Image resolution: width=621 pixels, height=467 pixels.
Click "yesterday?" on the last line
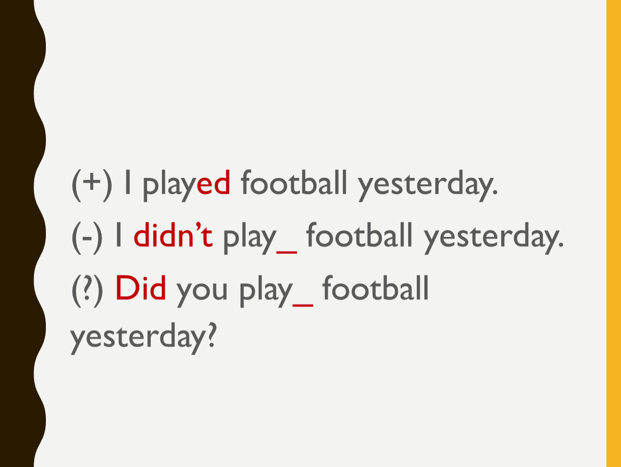pos(143,338)
